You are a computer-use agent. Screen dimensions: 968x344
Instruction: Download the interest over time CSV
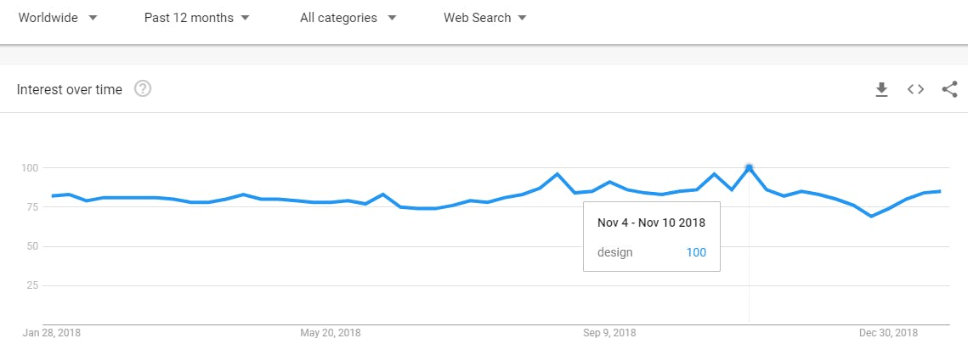pyautogui.click(x=881, y=89)
